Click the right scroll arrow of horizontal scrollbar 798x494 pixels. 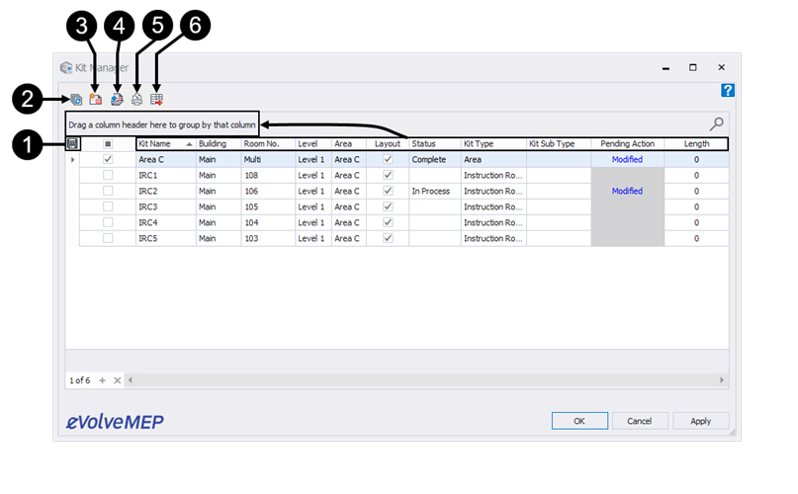[x=722, y=380]
